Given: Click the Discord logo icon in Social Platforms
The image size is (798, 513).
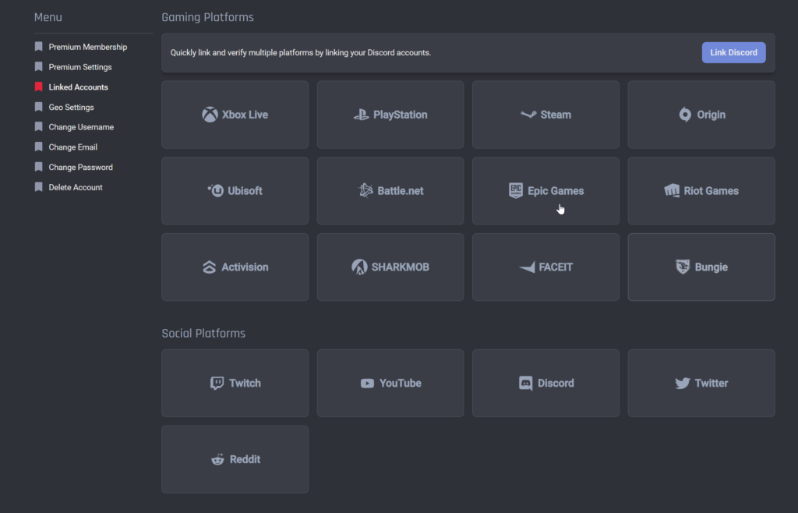Looking at the screenshot, I should click(526, 384).
